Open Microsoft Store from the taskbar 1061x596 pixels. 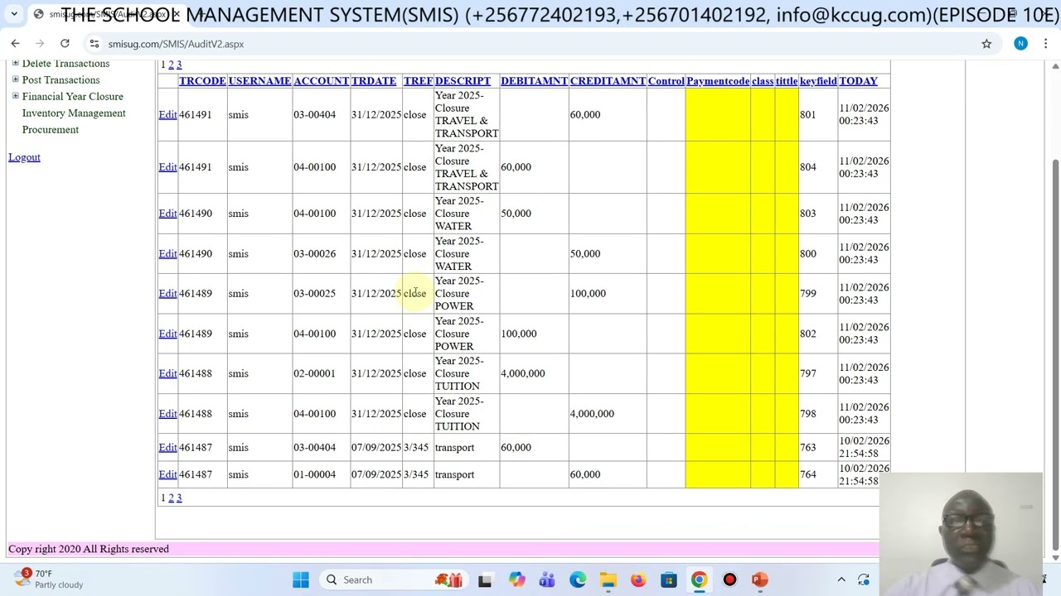(x=669, y=580)
